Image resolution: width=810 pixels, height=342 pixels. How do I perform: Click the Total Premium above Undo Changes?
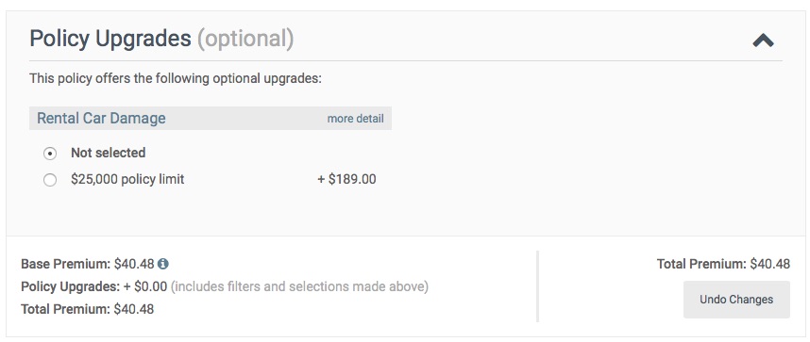(x=723, y=264)
